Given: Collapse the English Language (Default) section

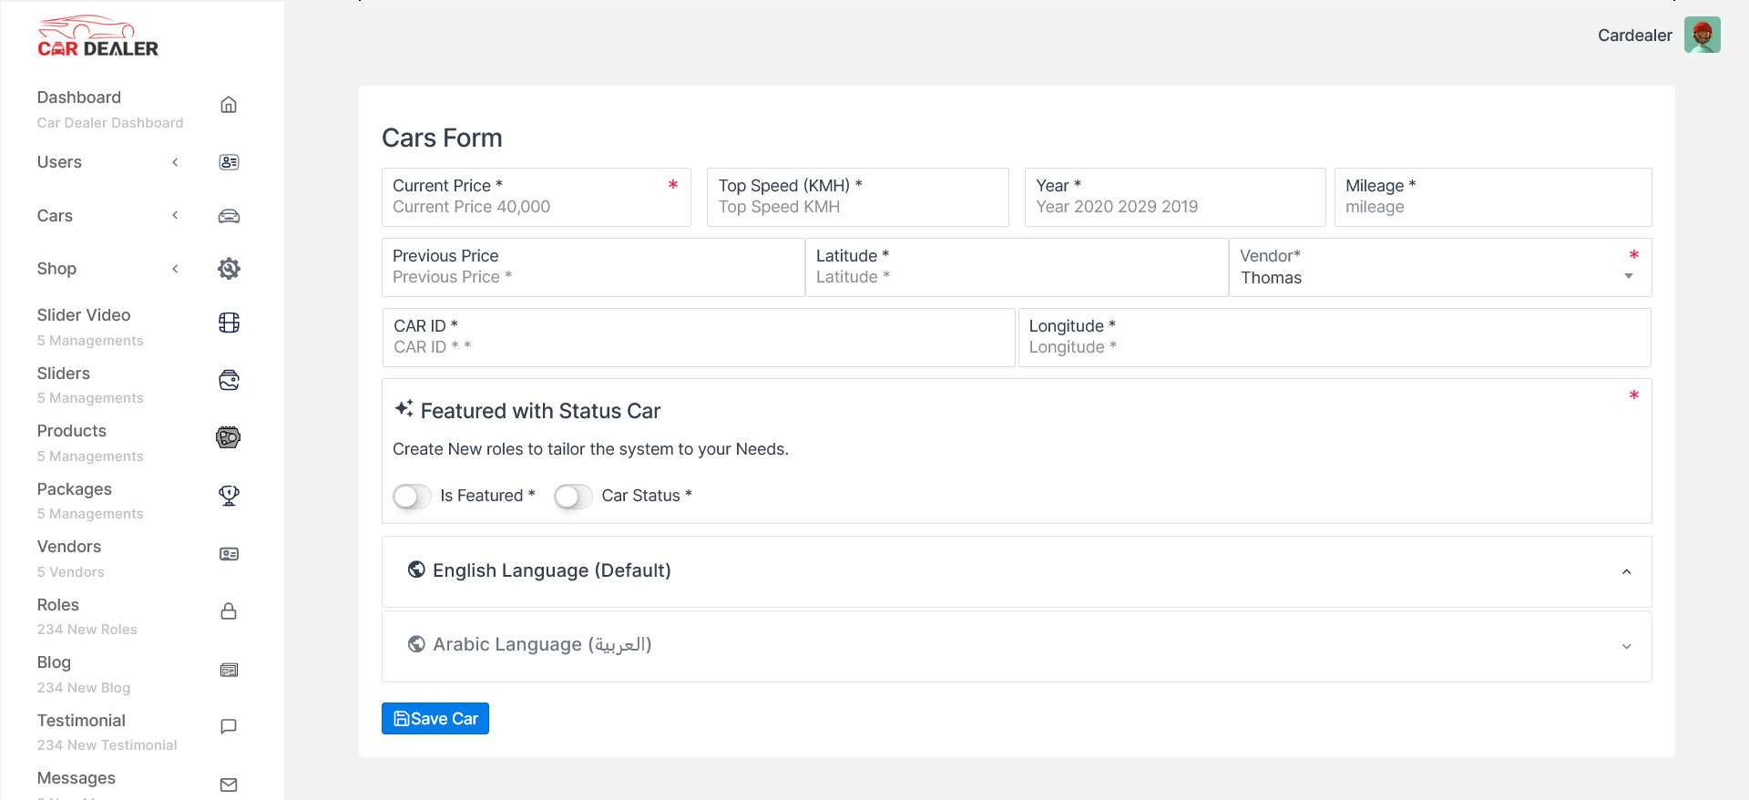Looking at the screenshot, I should (x=1626, y=571).
